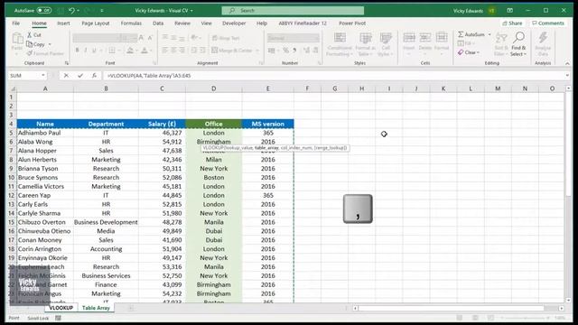Screen dimensions: 578x325
Task: Click the Business Development cell
Action: point(106,222)
